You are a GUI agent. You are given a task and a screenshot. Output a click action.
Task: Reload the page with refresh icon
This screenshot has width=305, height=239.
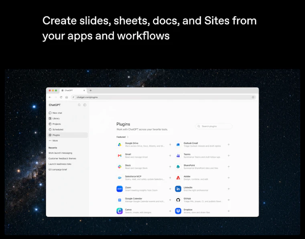tap(61, 97)
